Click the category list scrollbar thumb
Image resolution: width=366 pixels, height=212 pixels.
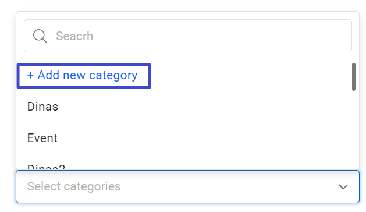[354, 77]
